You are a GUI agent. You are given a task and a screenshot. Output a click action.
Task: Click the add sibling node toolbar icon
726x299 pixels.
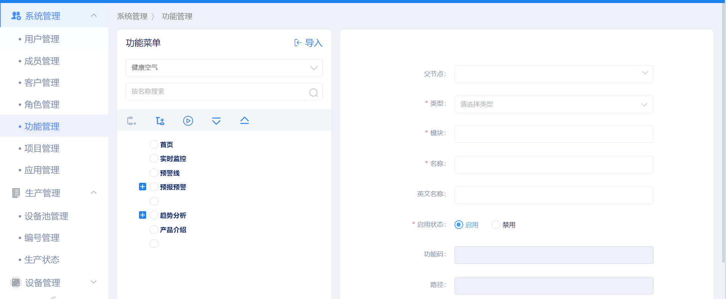(x=131, y=121)
